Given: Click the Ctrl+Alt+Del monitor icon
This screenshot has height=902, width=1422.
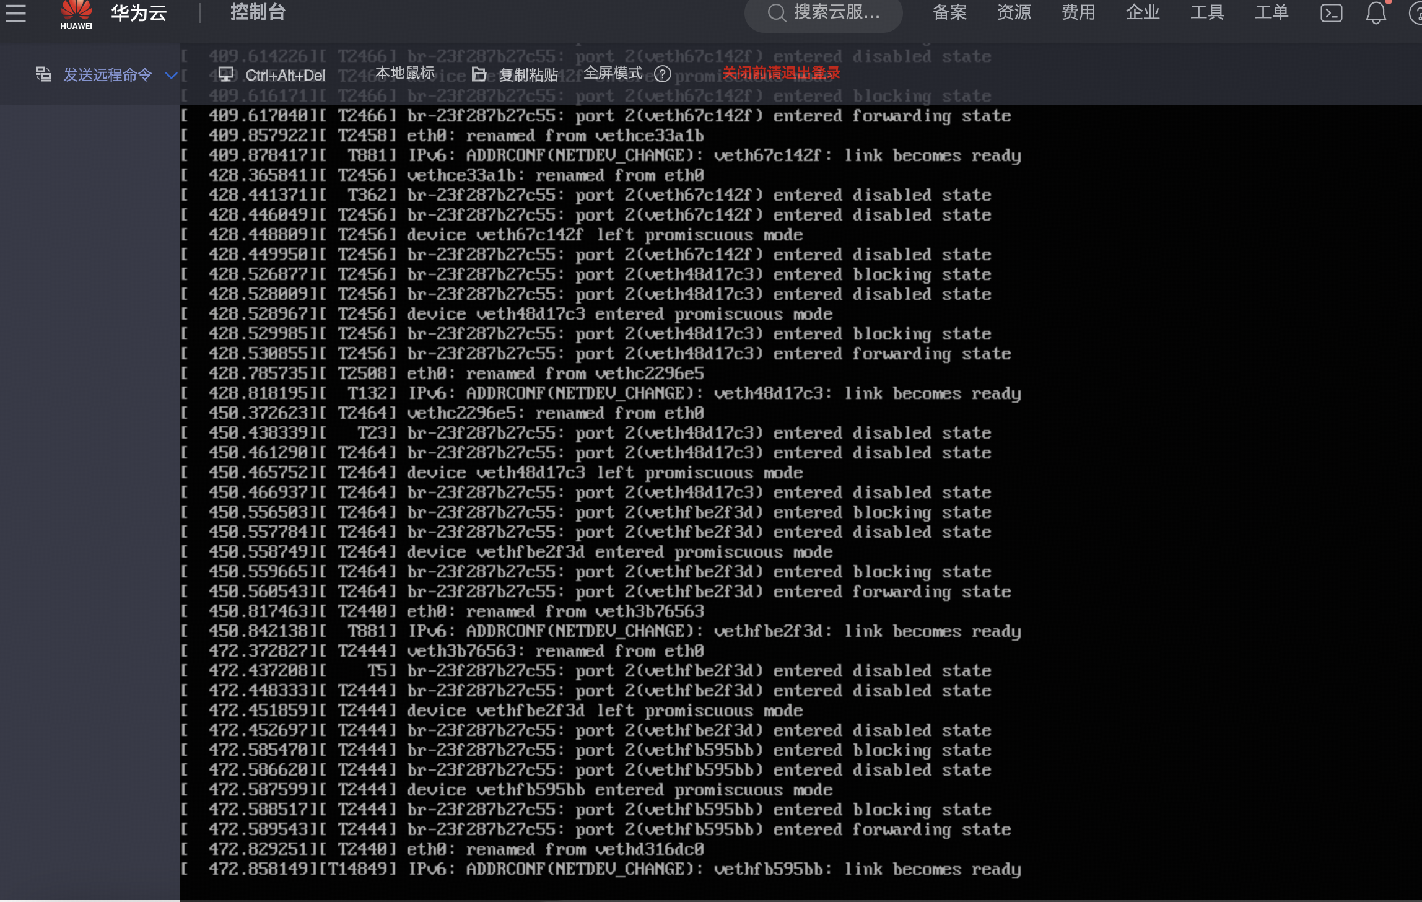Looking at the screenshot, I should pos(226,74).
